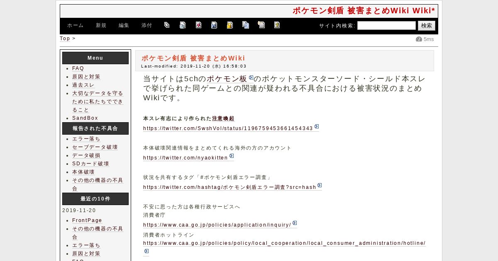Click the 消費者ホットライン label
Screen dimensions: 498x261
[x=168, y=235]
